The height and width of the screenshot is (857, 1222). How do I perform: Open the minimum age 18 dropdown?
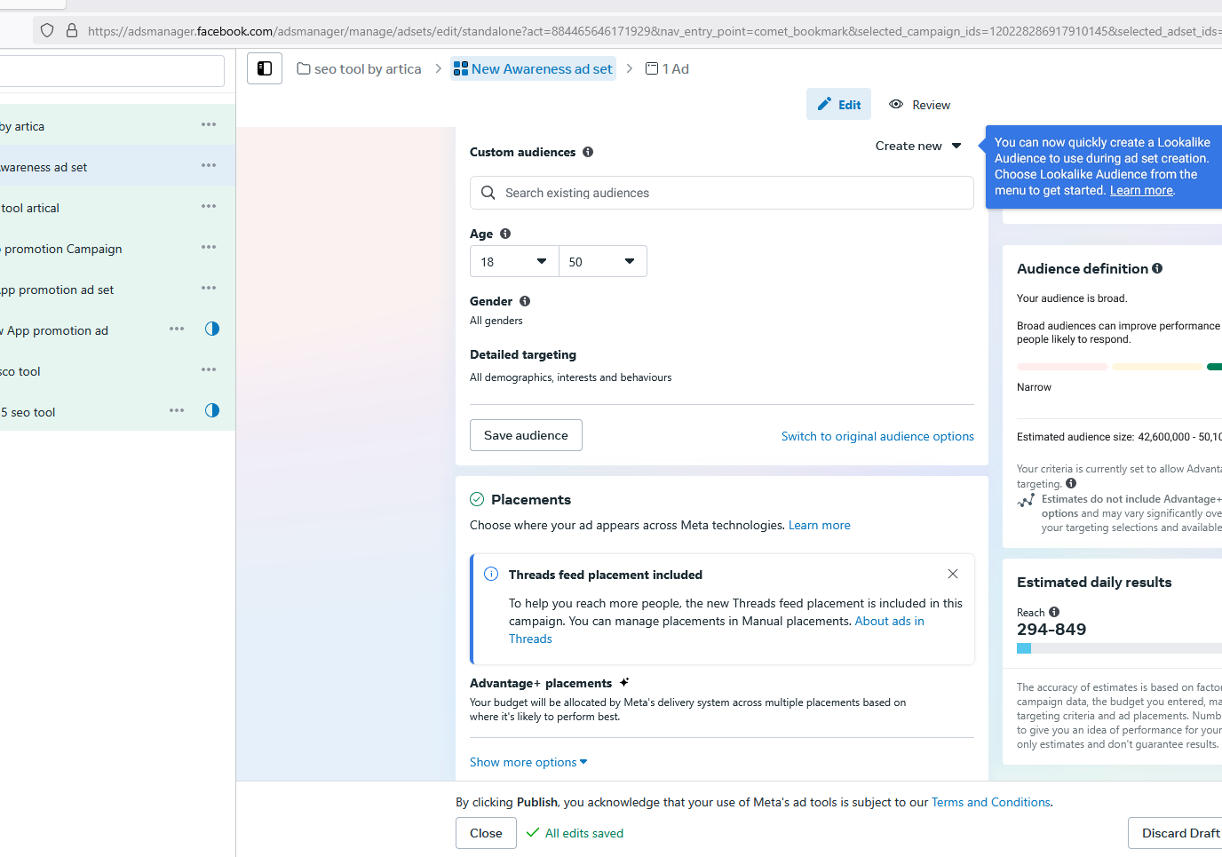514,262
